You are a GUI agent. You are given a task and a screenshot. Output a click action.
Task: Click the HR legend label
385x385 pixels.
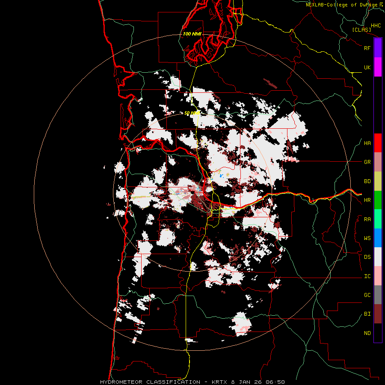click(x=367, y=200)
